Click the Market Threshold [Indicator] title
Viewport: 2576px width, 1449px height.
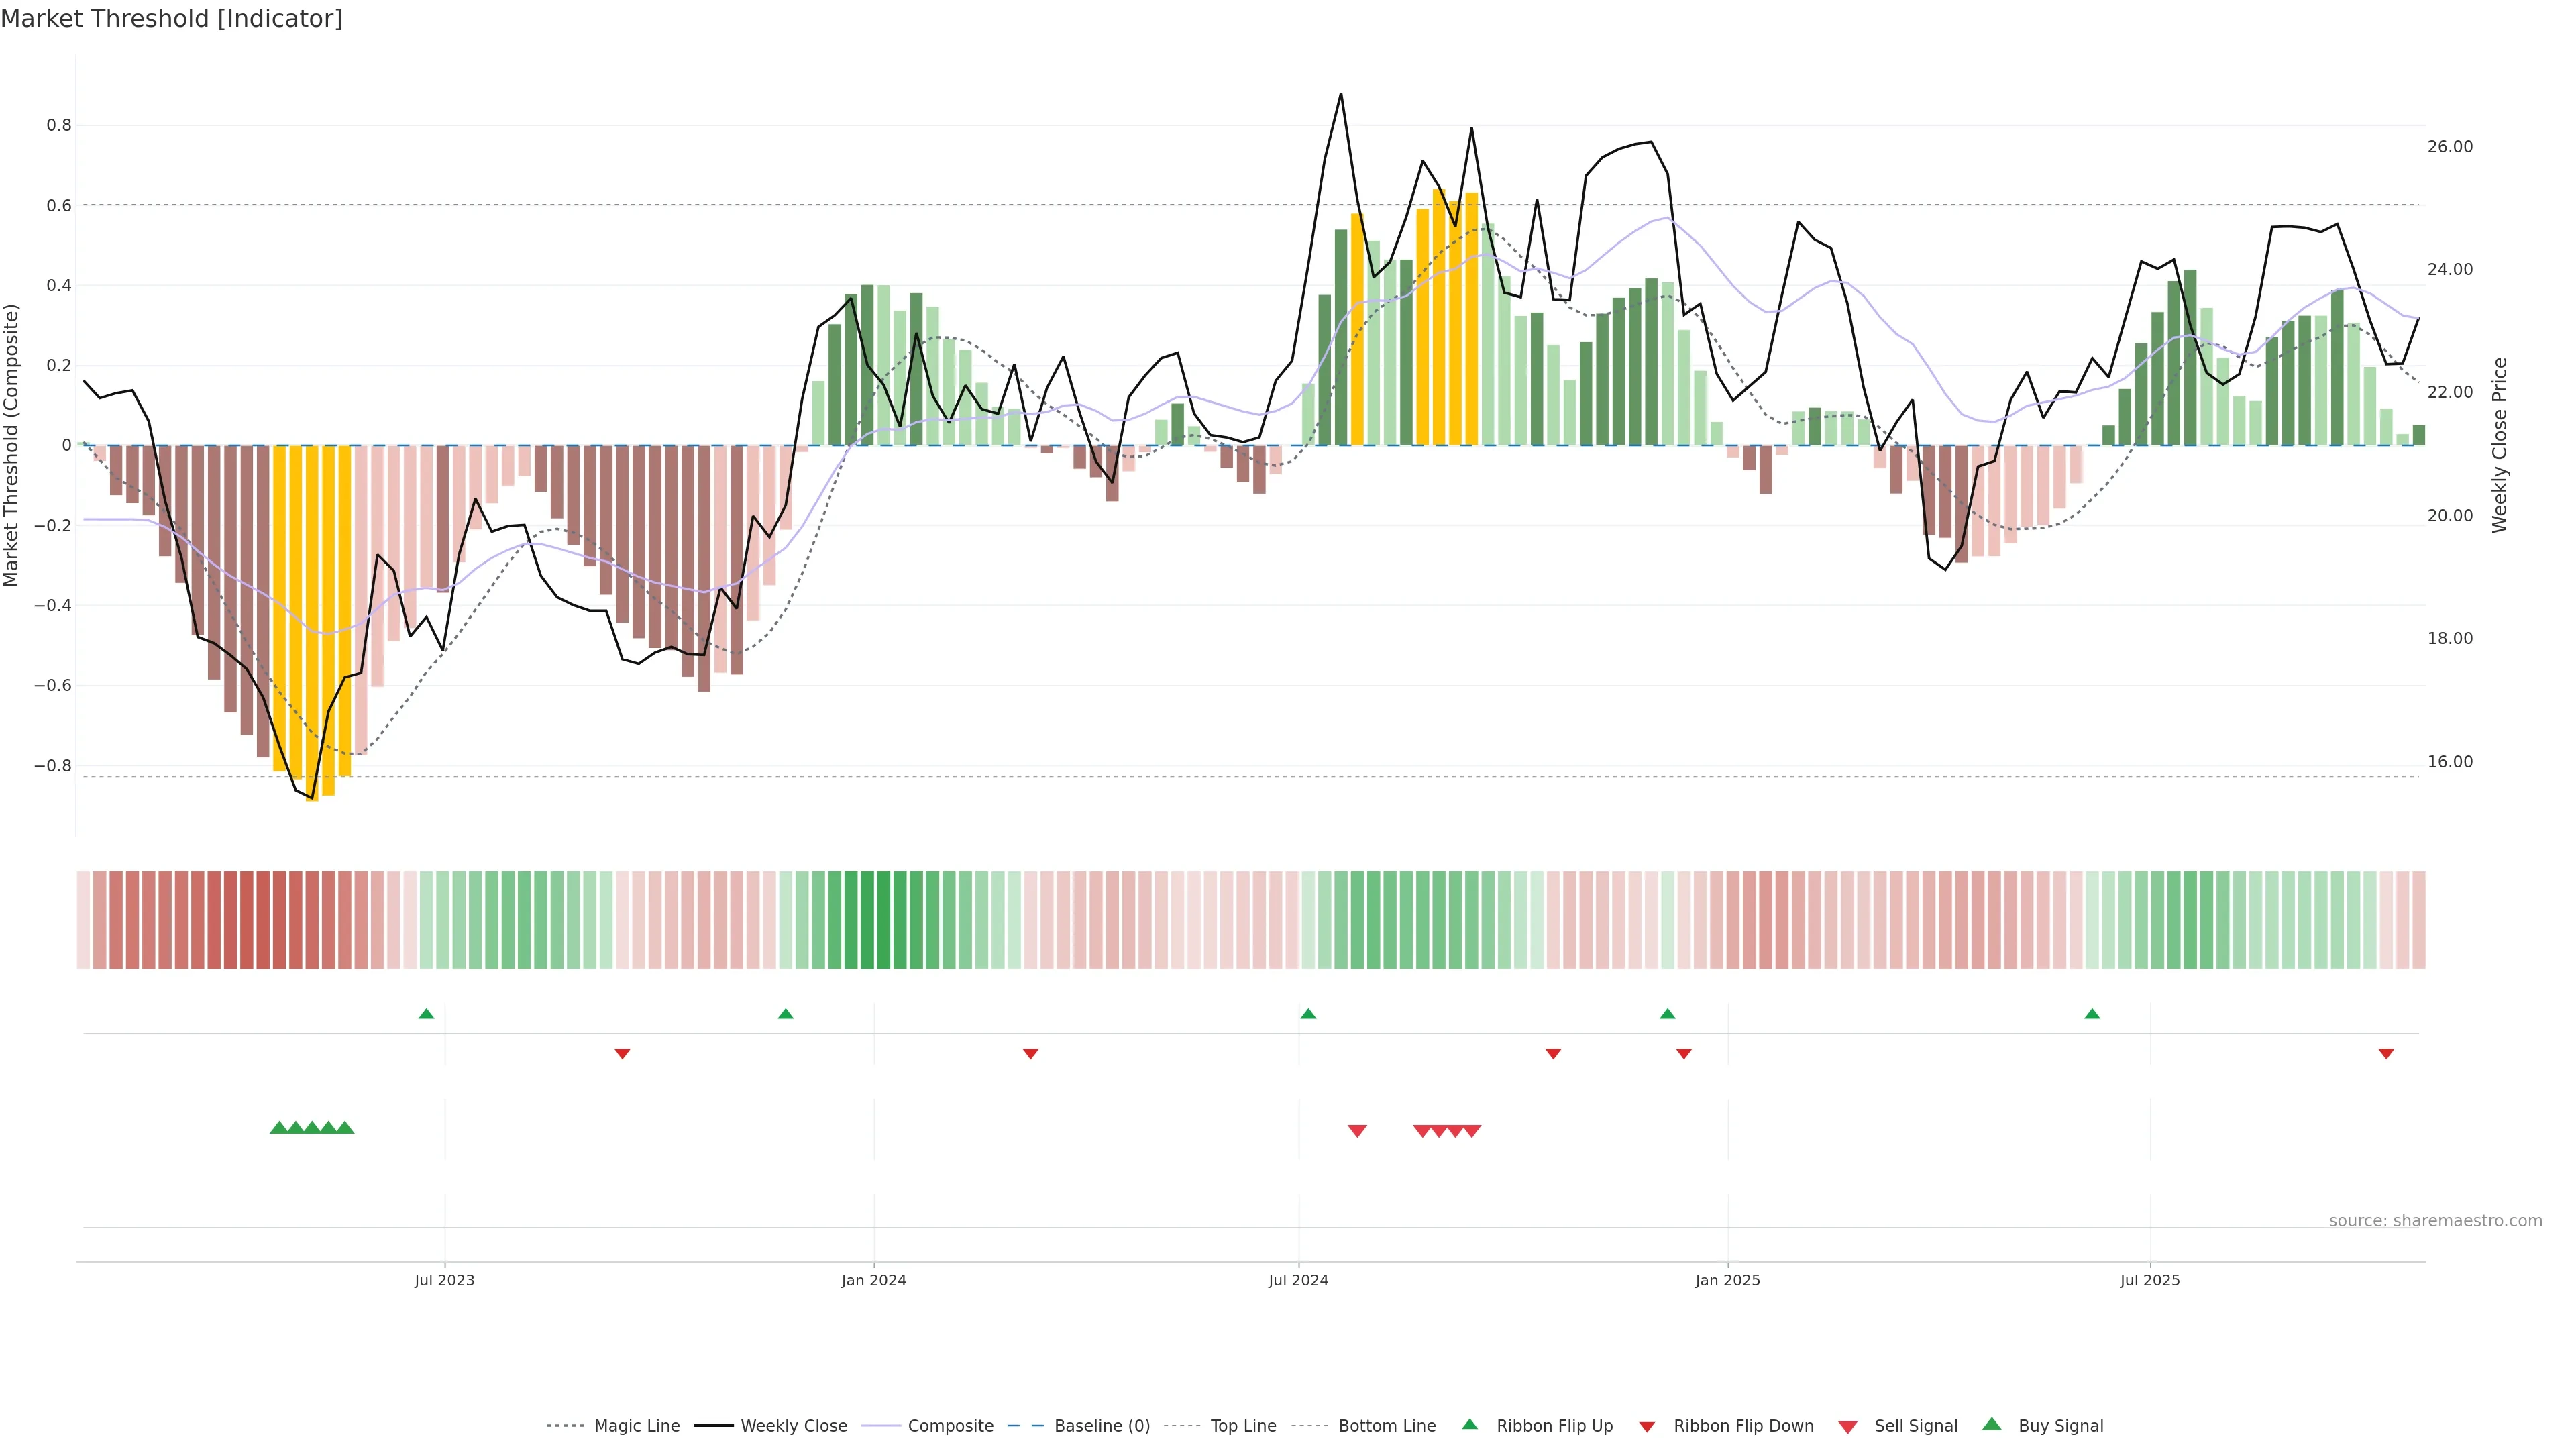[x=171, y=19]
